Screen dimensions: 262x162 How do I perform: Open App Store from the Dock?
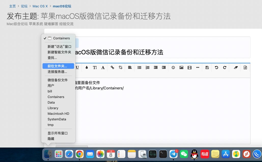tap(226, 154)
